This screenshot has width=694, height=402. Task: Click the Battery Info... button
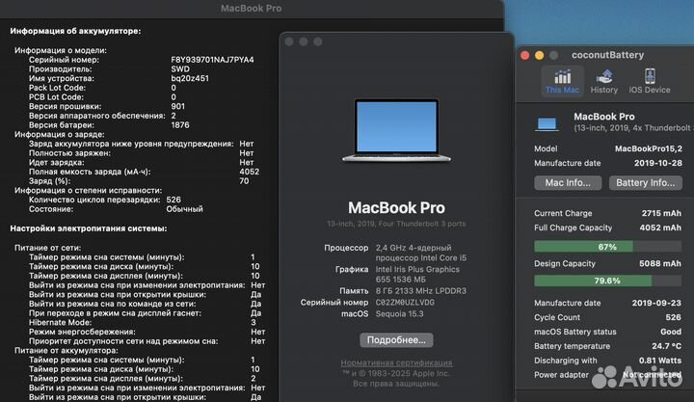click(645, 183)
